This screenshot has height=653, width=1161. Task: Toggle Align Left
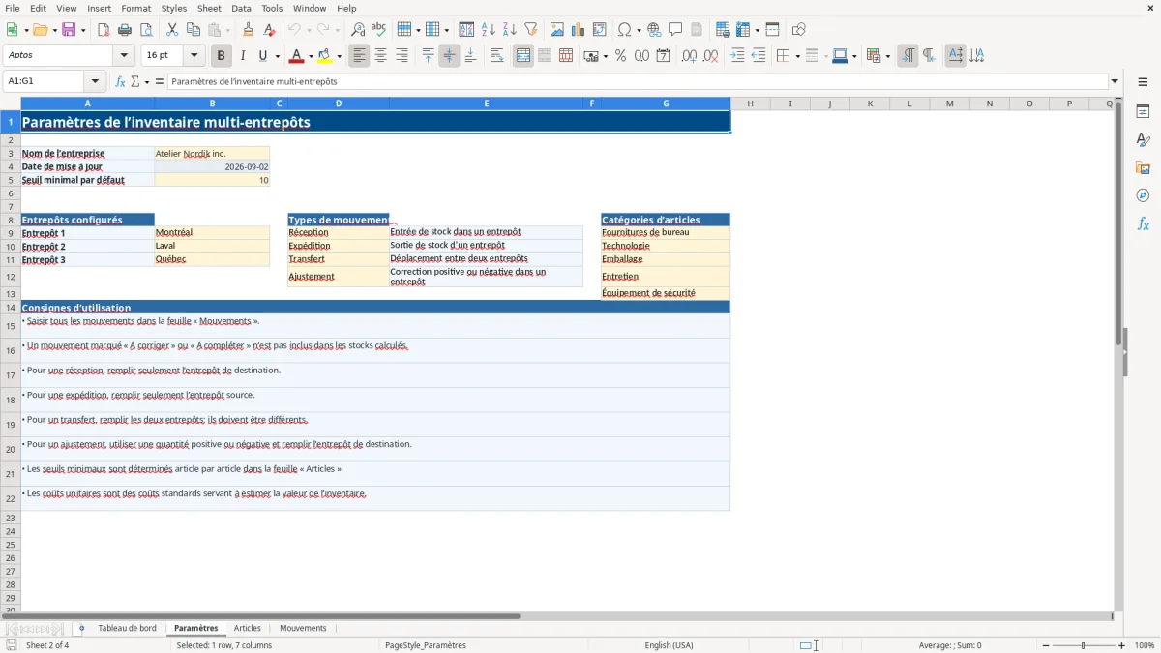pos(359,56)
